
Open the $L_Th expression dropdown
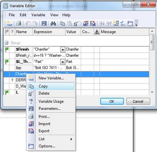62,62
